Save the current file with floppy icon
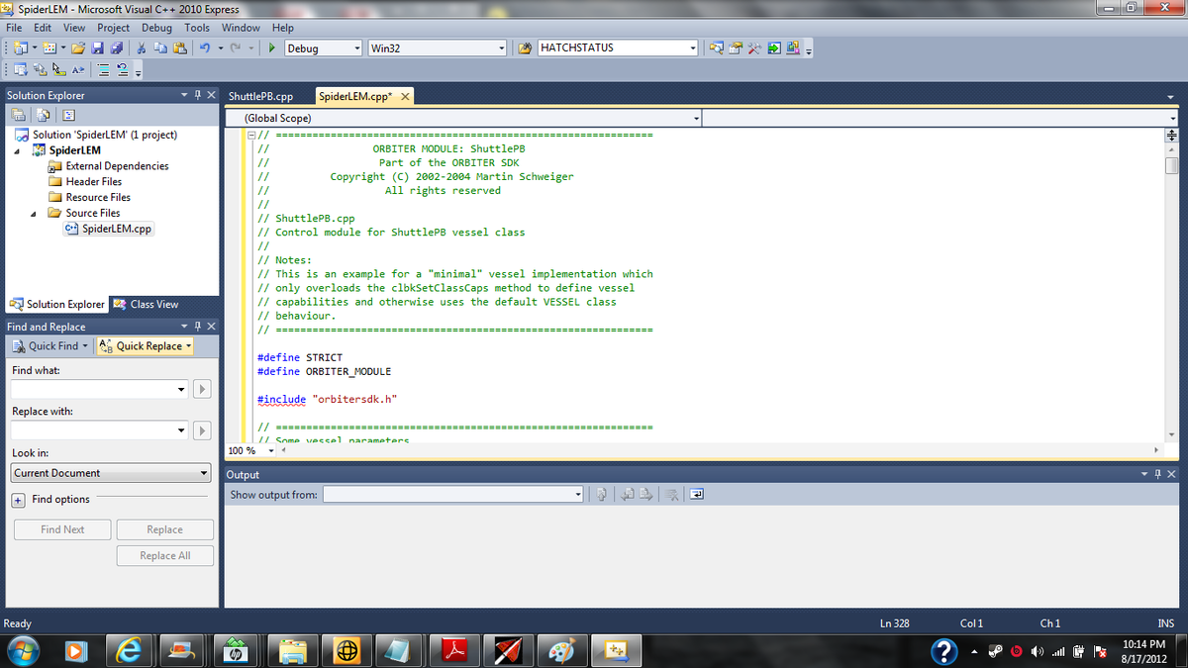 tap(98, 48)
